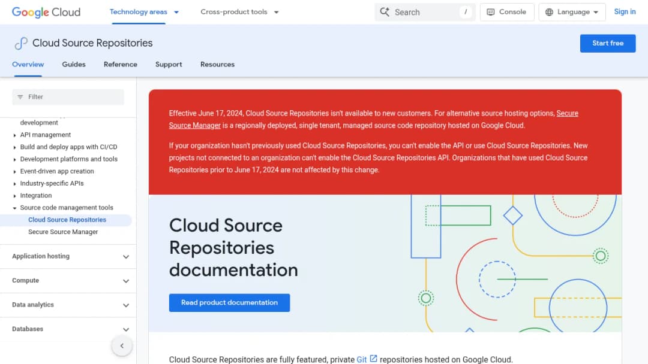Switch to the Overview tab
Viewport: 648px width, 364px height.
coord(28,64)
